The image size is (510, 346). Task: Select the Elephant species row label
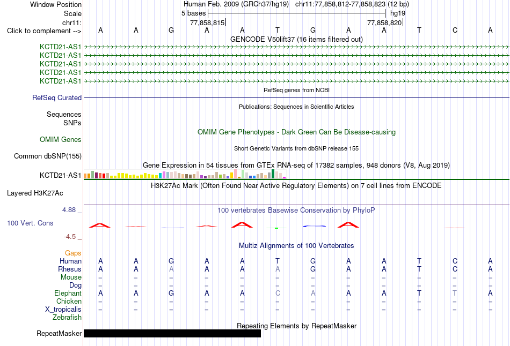click(x=68, y=293)
